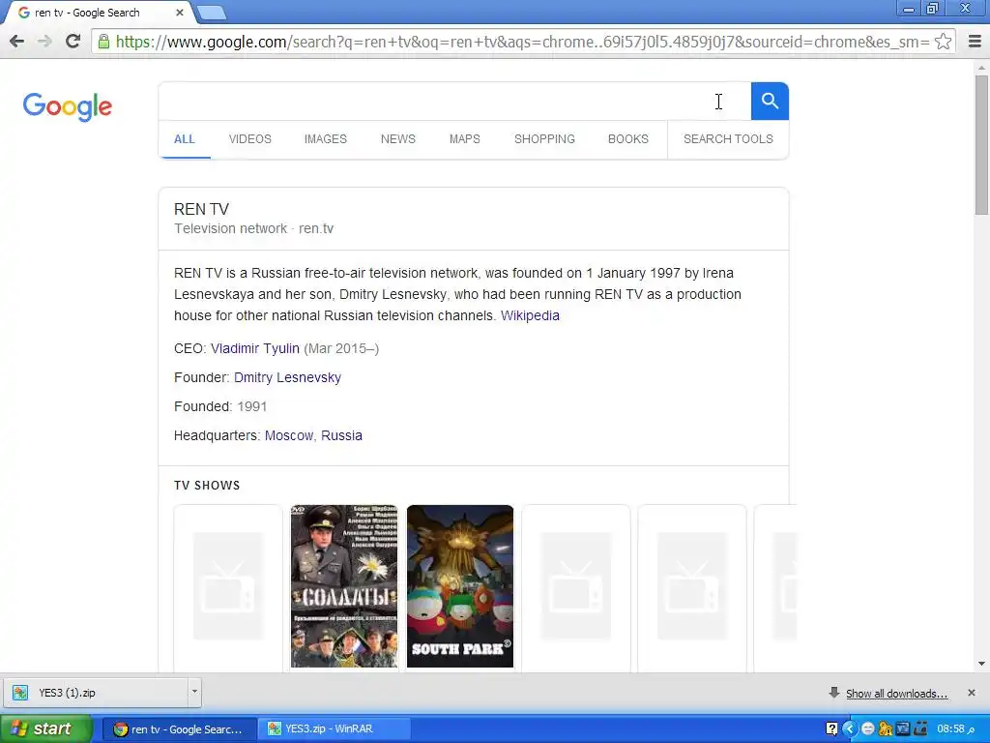The width and height of the screenshot is (990, 743).
Task: Open the Chrome hamburger menu
Action: [975, 42]
